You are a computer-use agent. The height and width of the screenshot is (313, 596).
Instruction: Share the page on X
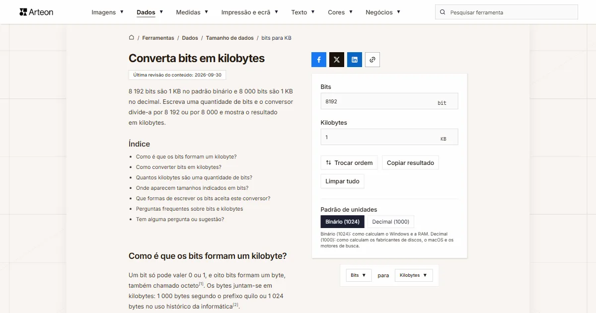(x=337, y=60)
